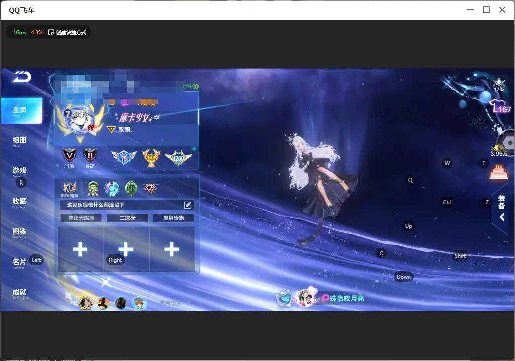Edit the profile signature with pencil icon
This screenshot has height=361, width=515.
tap(188, 205)
